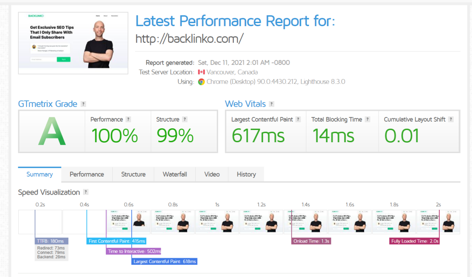This screenshot has width=472, height=277.
Task: Open Speed Visualization help icon
Action: 86,192
